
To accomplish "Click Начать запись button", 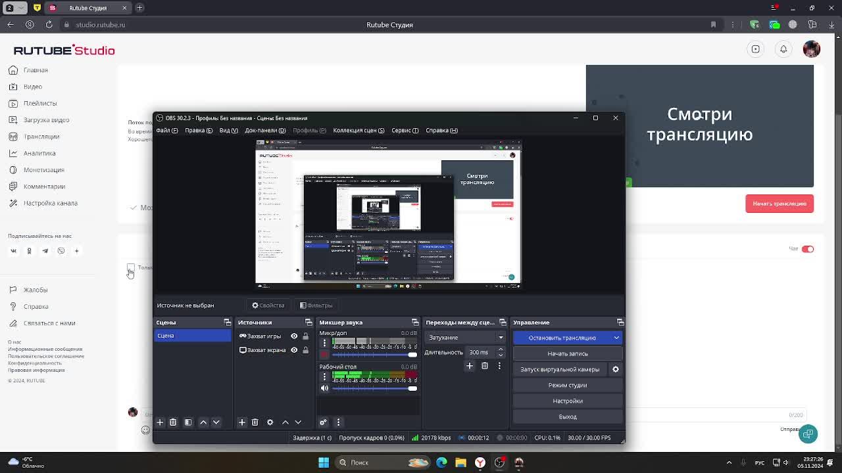I will tap(568, 353).
